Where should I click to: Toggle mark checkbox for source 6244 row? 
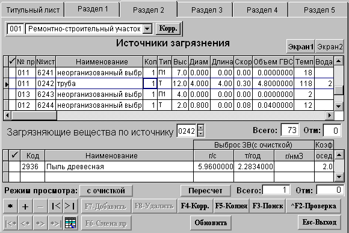tap(12, 105)
